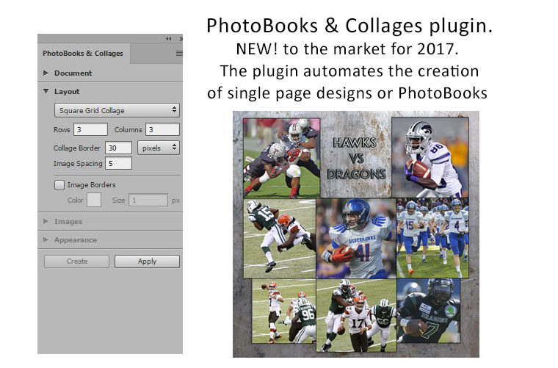
Task: Select the Hawks vs Dragons title tile
Action: [356, 159]
